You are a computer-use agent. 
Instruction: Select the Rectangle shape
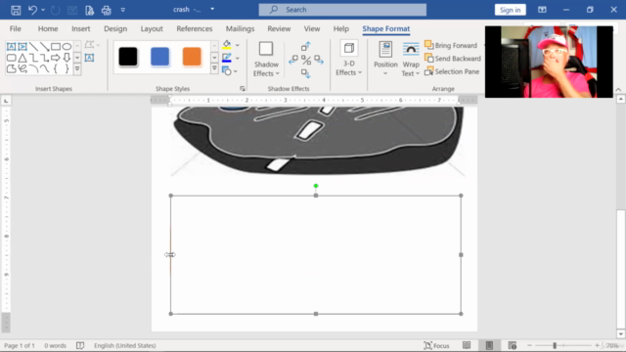(56, 46)
